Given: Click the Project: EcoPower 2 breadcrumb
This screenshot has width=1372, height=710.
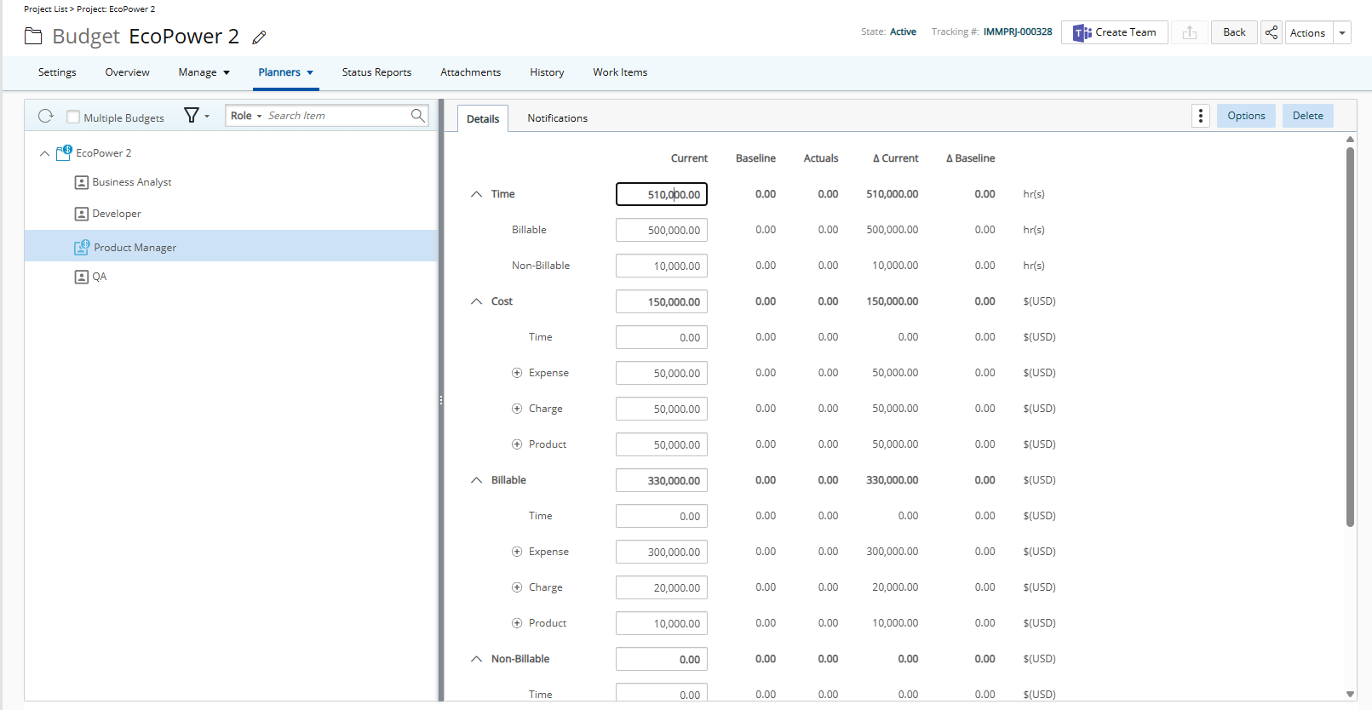Looking at the screenshot, I should 116,9.
